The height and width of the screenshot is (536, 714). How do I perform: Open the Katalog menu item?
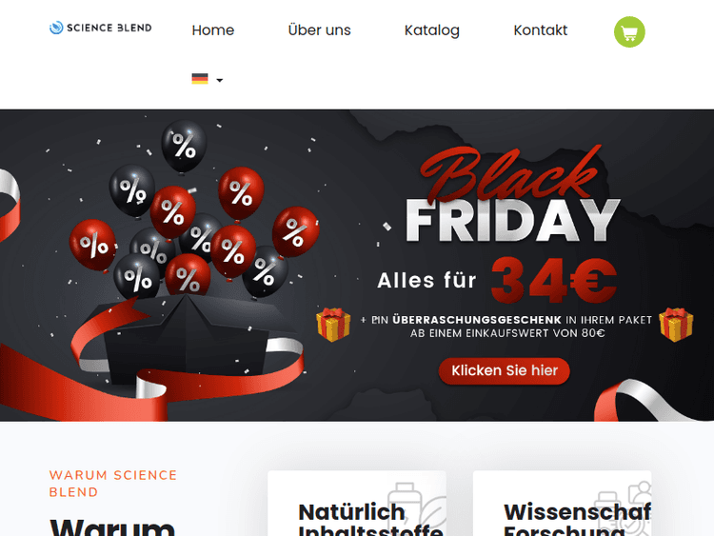[431, 30]
